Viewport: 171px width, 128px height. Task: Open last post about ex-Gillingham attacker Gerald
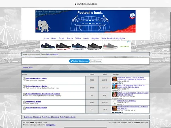pyautogui.click(x=133, y=94)
